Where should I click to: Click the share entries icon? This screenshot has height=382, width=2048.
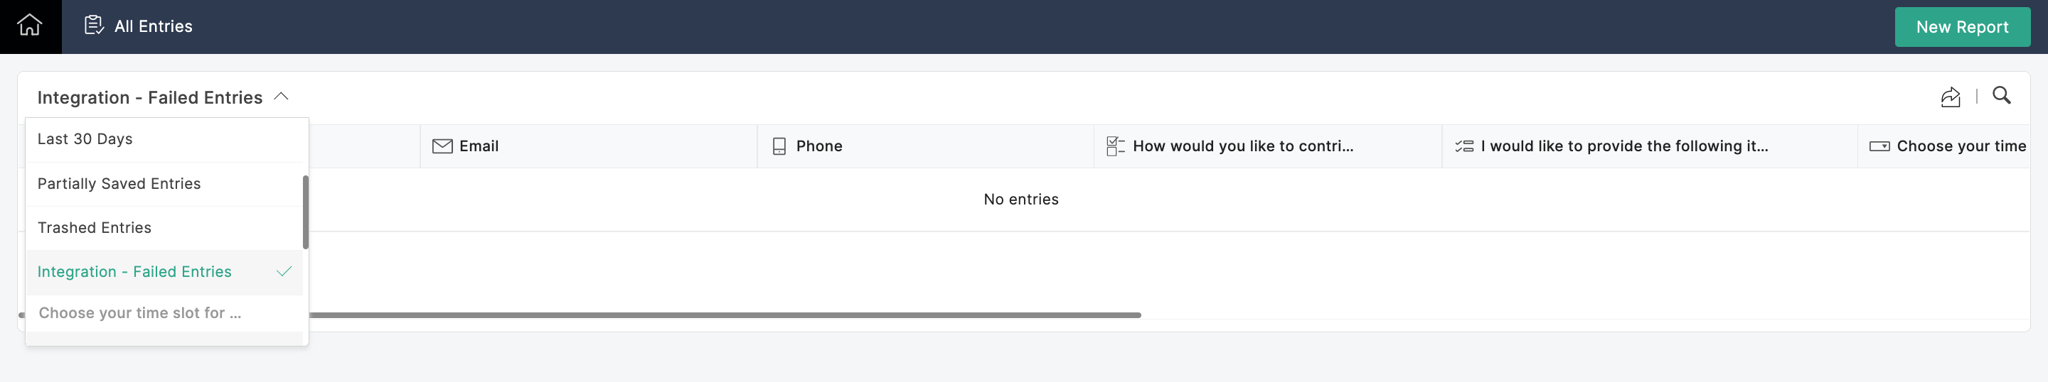tap(1950, 98)
